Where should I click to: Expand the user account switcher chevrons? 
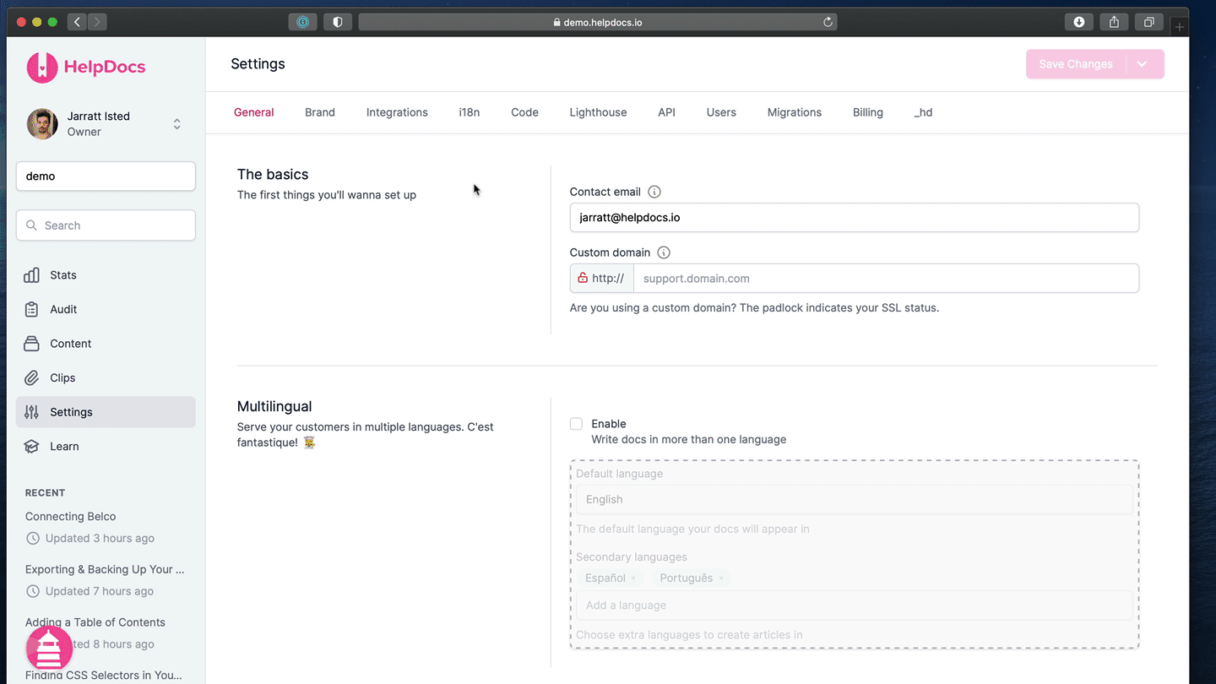tap(177, 124)
